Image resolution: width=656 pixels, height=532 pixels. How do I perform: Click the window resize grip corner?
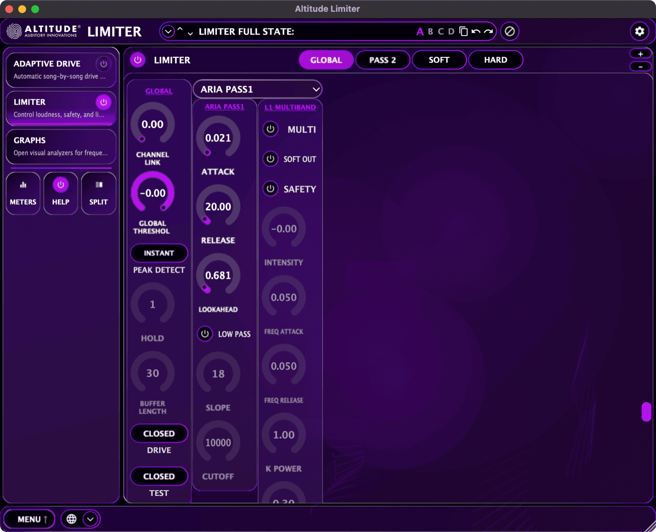(650, 526)
